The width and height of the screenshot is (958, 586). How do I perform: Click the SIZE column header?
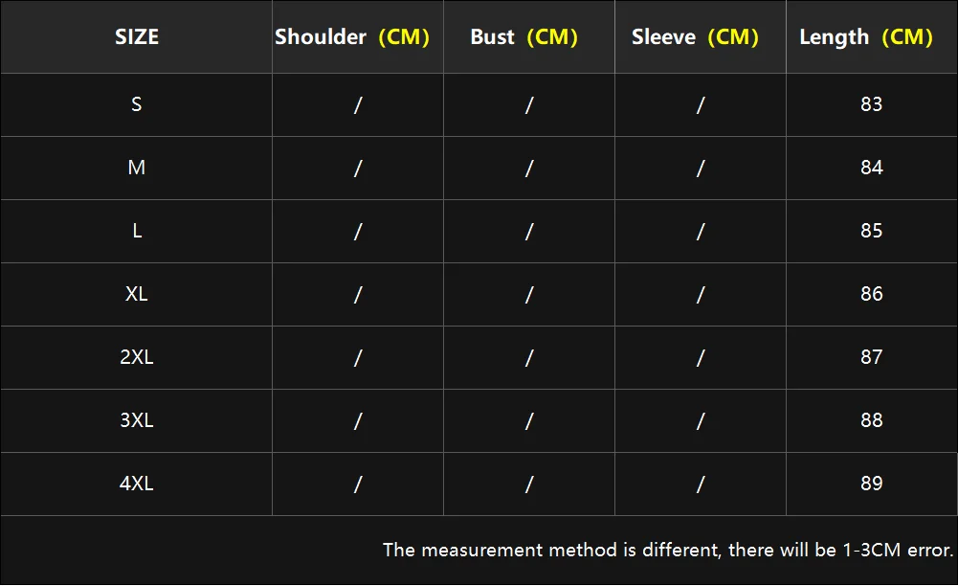137,36
